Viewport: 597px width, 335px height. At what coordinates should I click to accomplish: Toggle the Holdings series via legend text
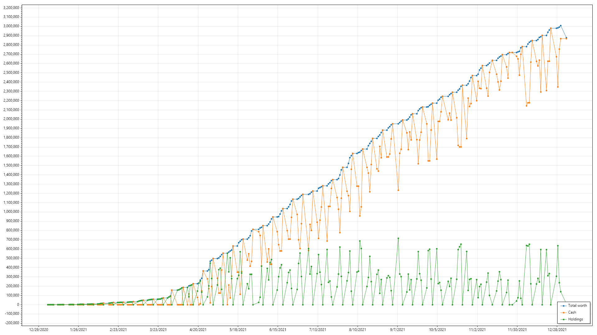(x=576, y=319)
